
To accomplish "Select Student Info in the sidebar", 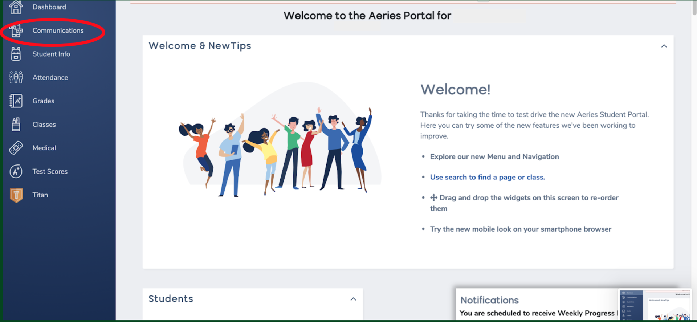I will tap(51, 54).
